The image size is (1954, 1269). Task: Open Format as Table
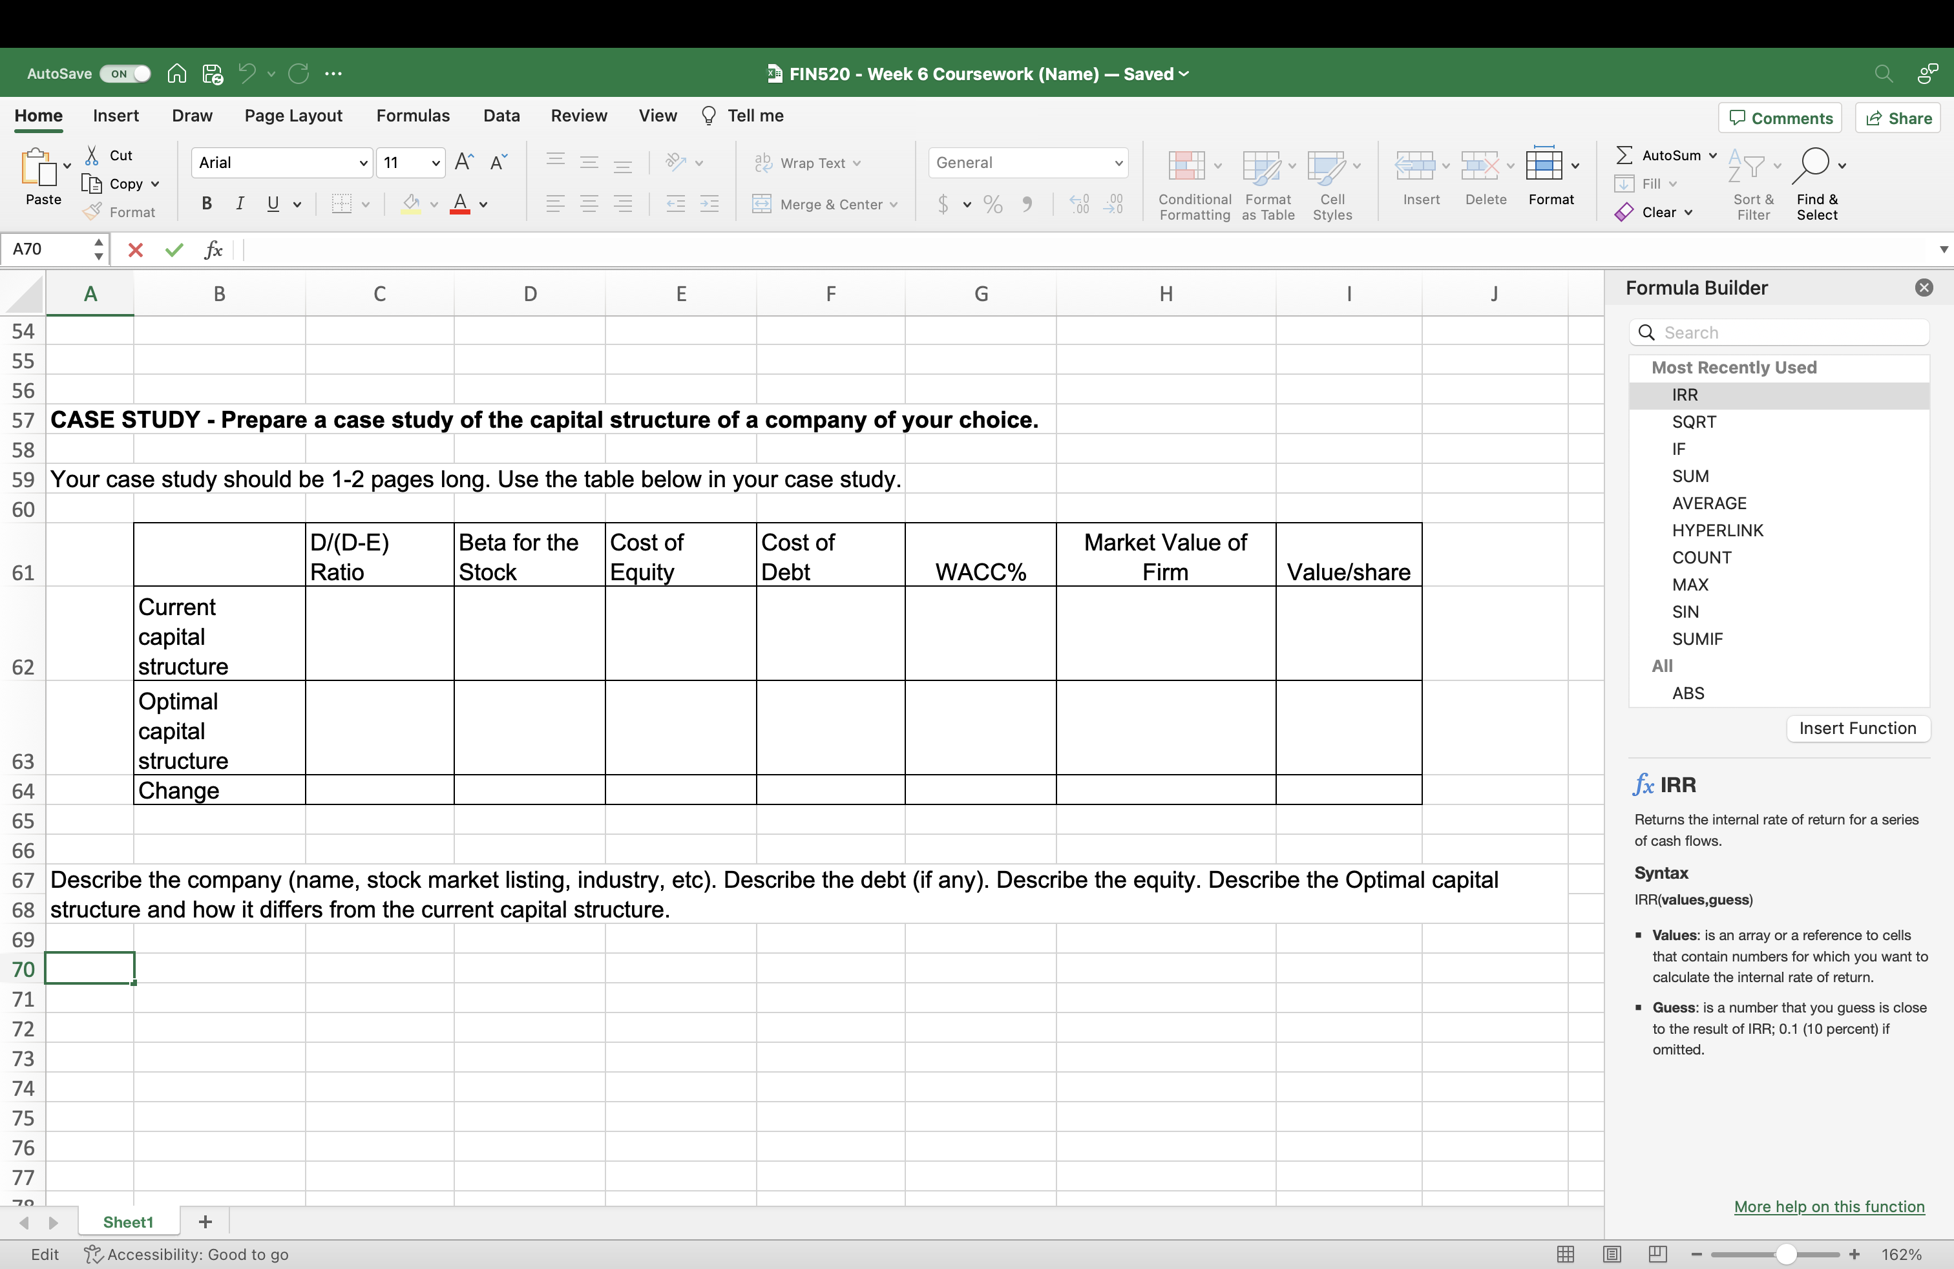[1268, 185]
